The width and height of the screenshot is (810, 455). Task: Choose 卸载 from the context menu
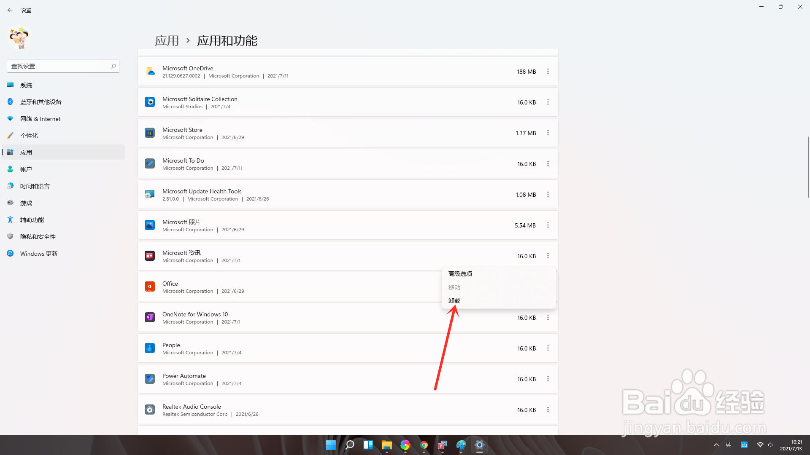pos(499,301)
